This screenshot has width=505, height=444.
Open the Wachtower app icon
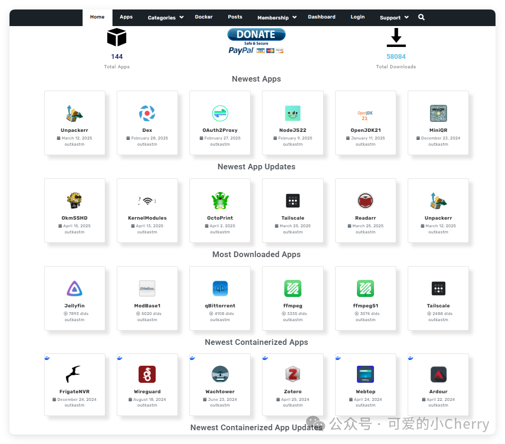click(x=220, y=374)
